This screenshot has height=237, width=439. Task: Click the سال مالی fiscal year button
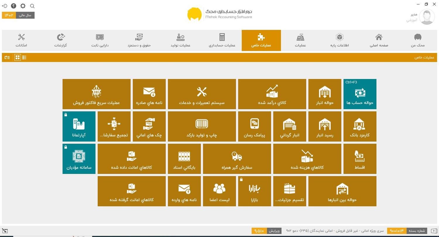25,15
